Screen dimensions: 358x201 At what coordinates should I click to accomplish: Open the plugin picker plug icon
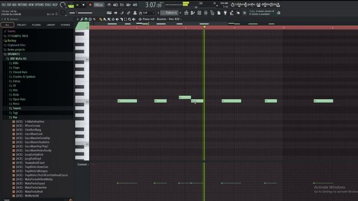pos(225,13)
